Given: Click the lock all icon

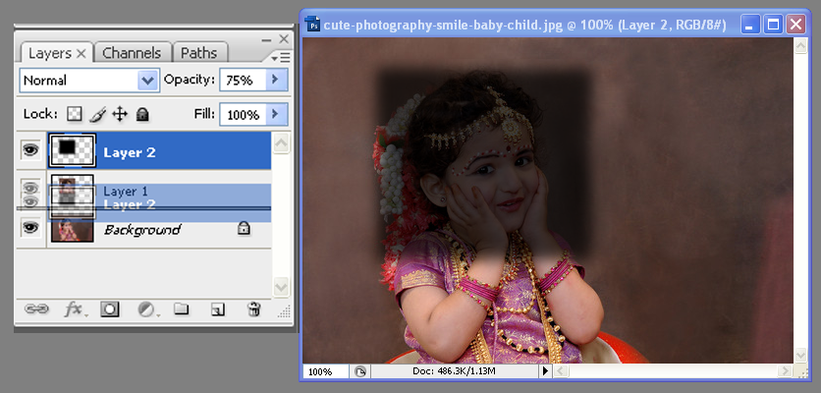Looking at the screenshot, I should click(x=142, y=114).
